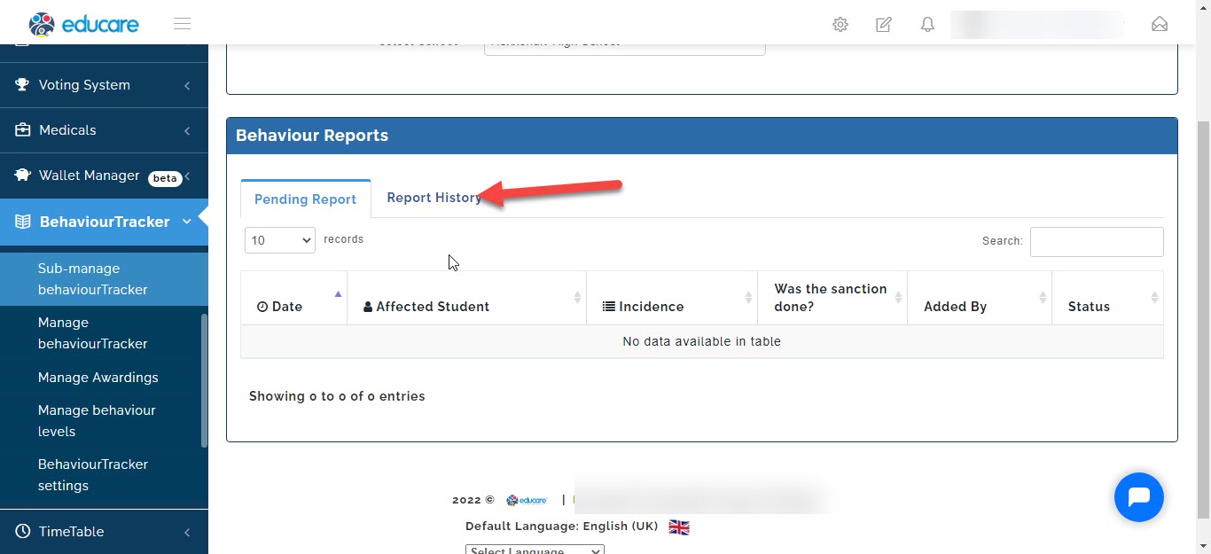Open the chat bubble widget
This screenshot has height=554, width=1211.
(1139, 497)
